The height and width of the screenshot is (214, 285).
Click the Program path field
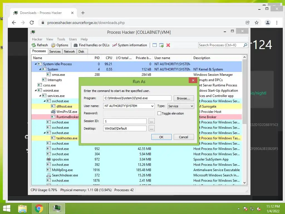coord(137,98)
